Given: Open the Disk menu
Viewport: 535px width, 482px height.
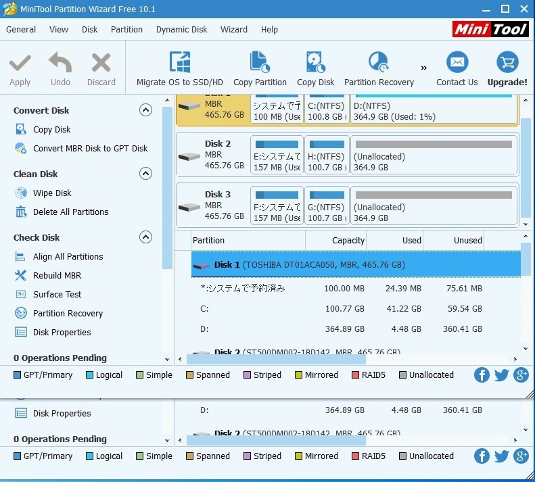Looking at the screenshot, I should [x=90, y=30].
